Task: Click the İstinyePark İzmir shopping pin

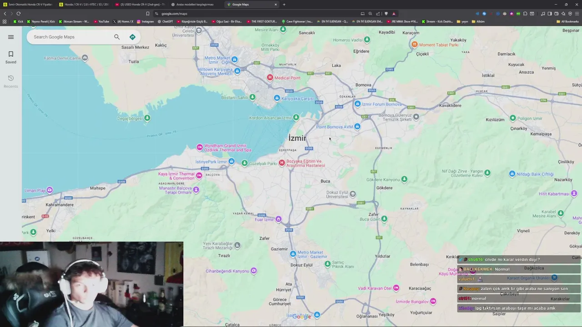Action: 231,161
